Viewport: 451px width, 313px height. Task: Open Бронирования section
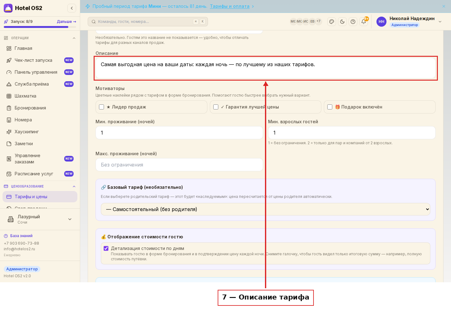40,108
